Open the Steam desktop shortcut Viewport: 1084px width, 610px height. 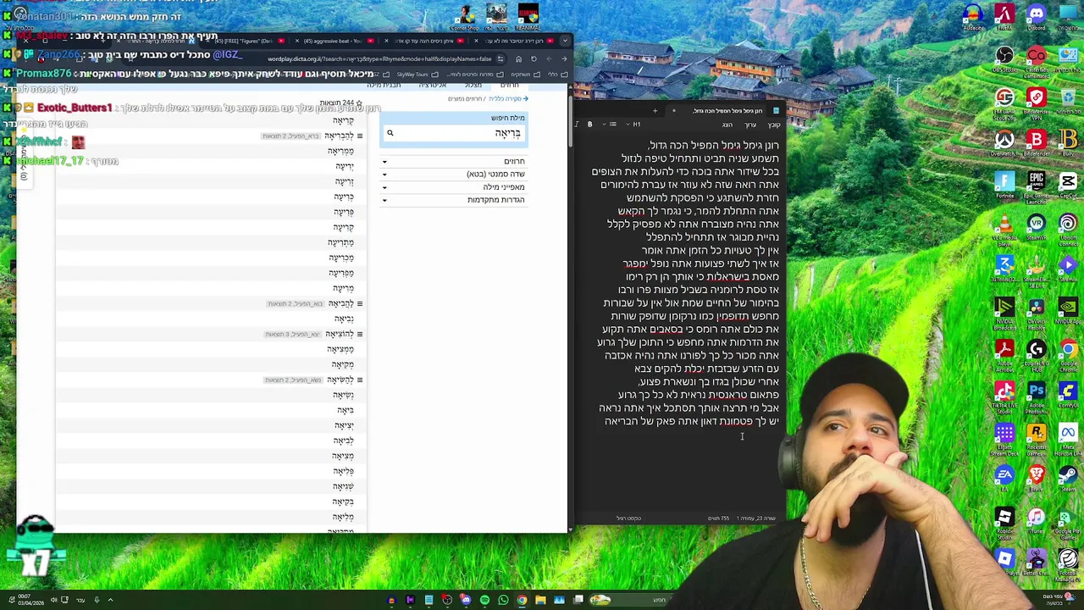1068,475
